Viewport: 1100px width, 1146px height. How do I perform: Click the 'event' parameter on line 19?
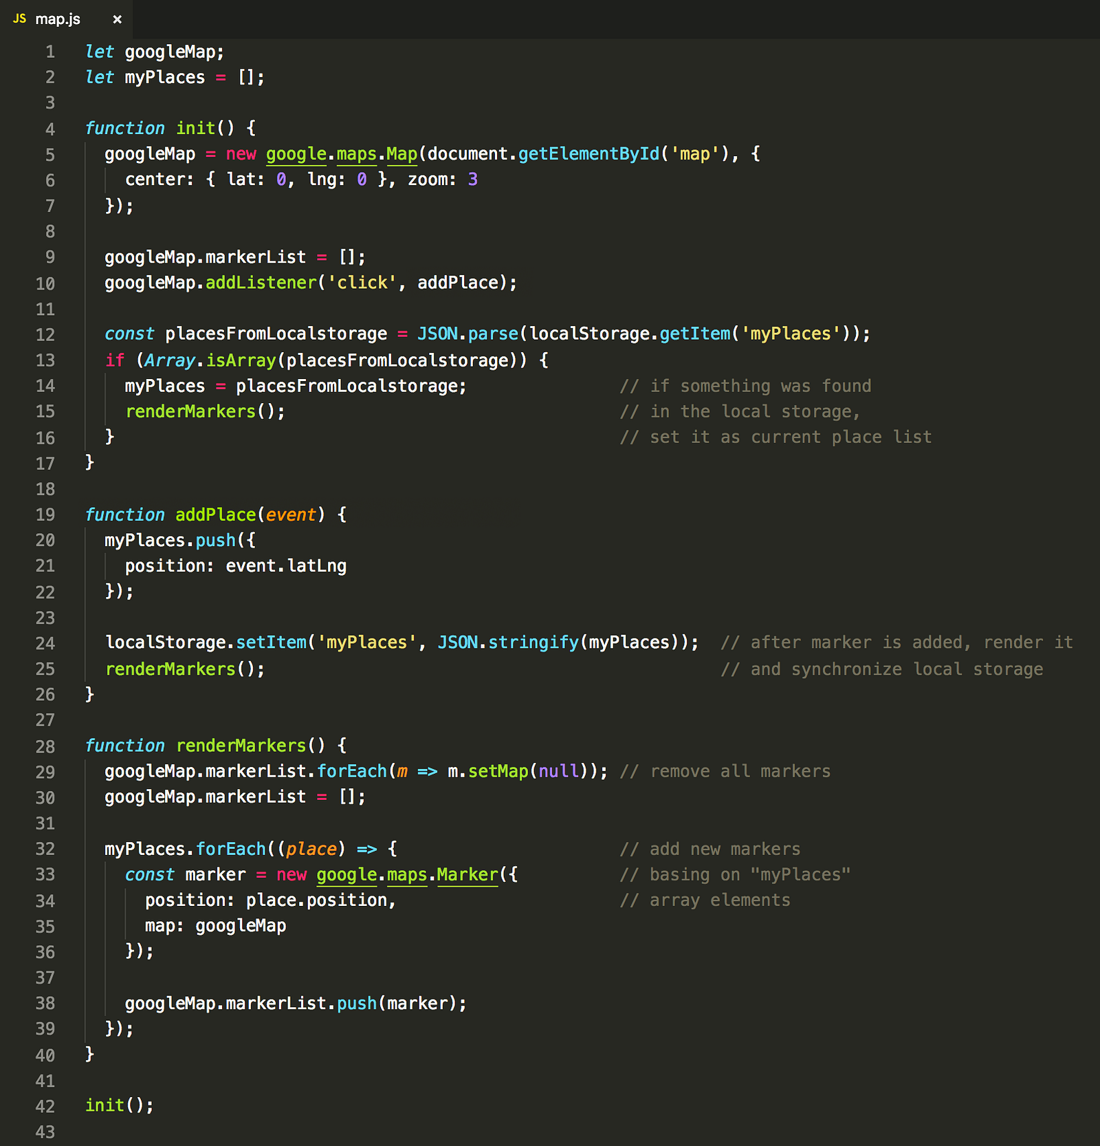(291, 515)
